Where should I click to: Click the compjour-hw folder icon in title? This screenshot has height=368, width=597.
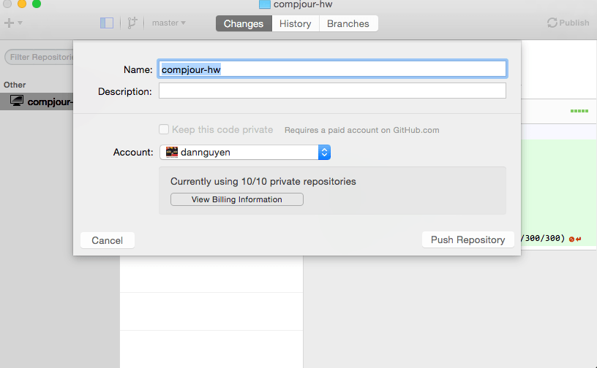tap(265, 4)
